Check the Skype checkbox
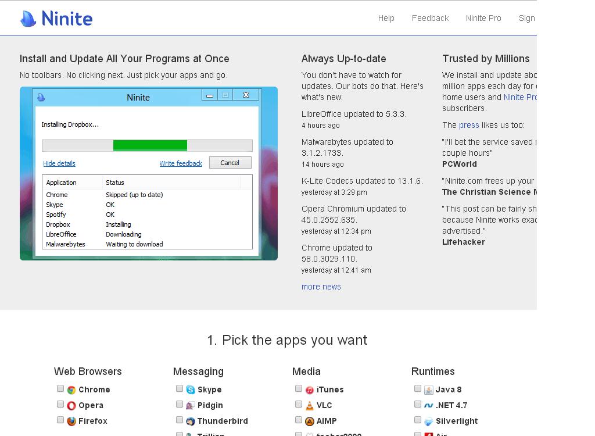Image resolution: width=595 pixels, height=436 pixels. 180,388
